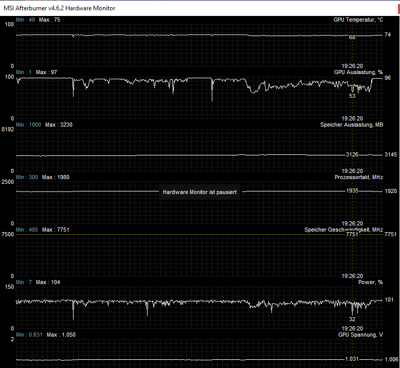Select the Speicher Auslastung, MB label
Viewport: 400px width, 368px height.
click(x=352, y=125)
